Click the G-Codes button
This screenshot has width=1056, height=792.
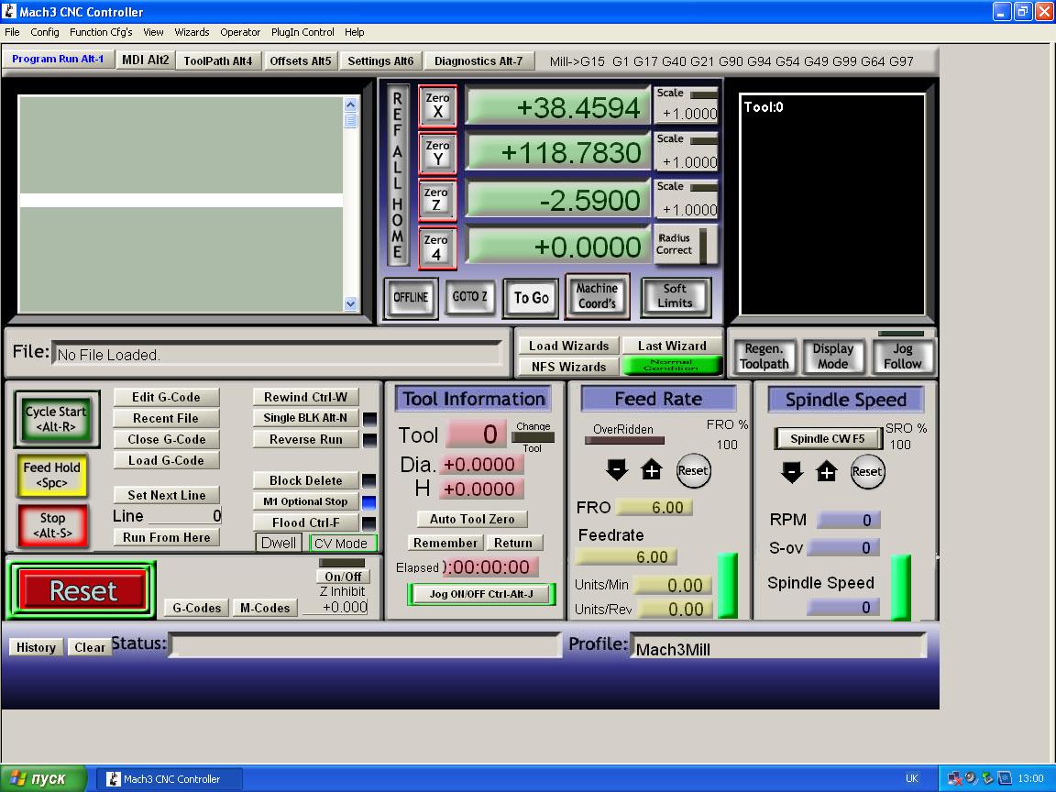click(197, 608)
